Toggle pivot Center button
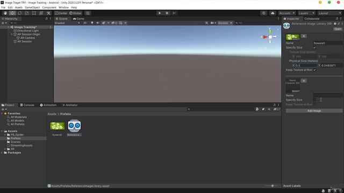This screenshot has width=344, height=193. tap(61, 13)
